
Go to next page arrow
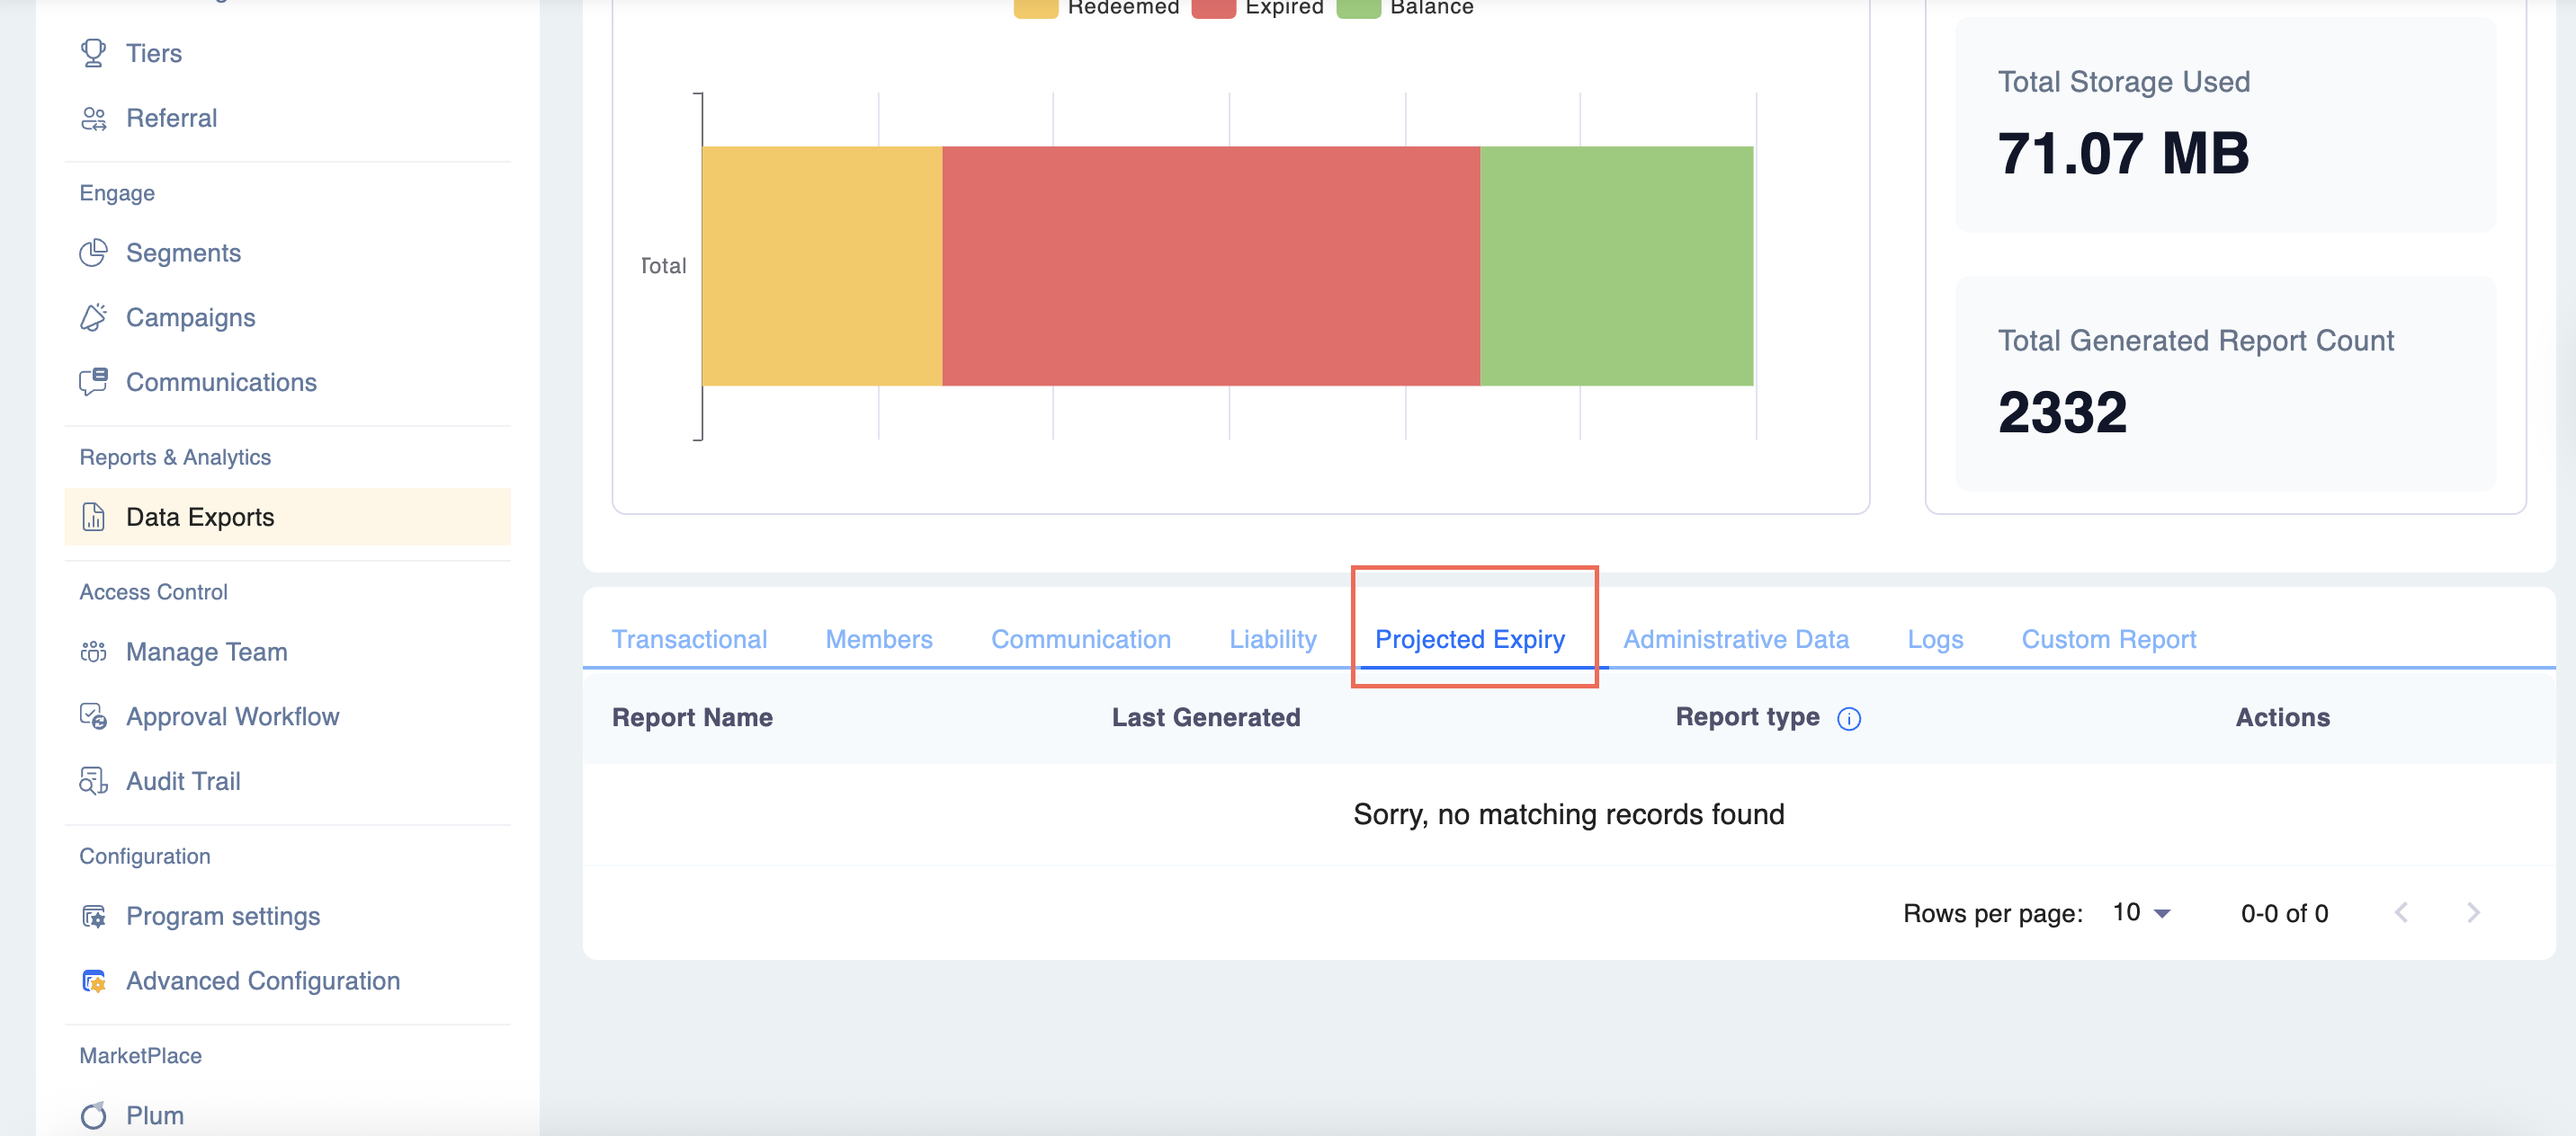pyautogui.click(x=2472, y=913)
